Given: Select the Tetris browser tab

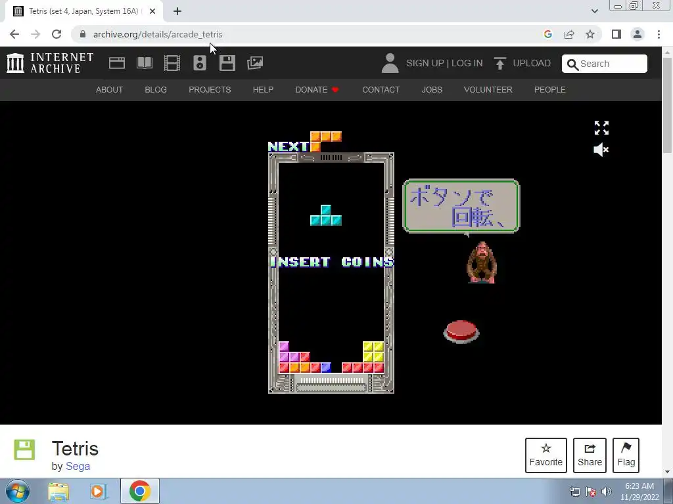Looking at the screenshot, I should click(x=84, y=12).
